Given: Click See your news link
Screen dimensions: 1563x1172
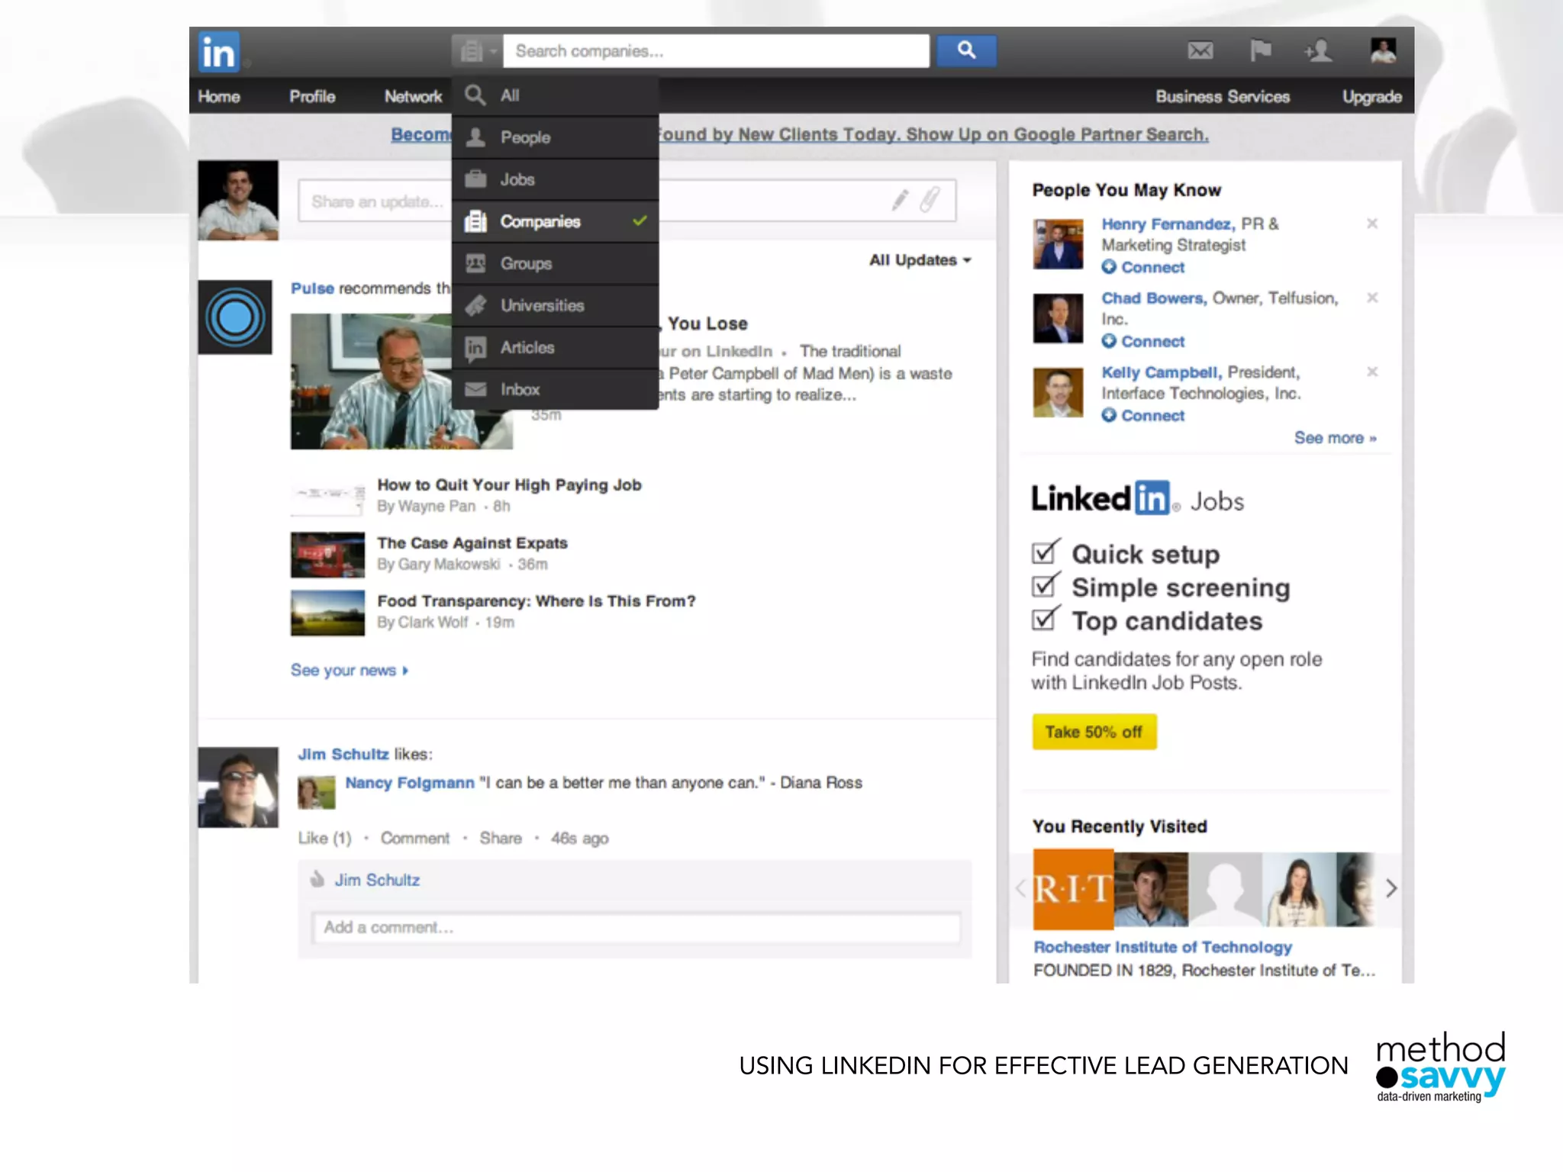Looking at the screenshot, I should [350, 670].
